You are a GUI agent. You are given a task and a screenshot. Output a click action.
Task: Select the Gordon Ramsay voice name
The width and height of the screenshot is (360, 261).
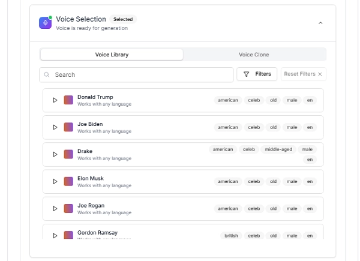97,233
